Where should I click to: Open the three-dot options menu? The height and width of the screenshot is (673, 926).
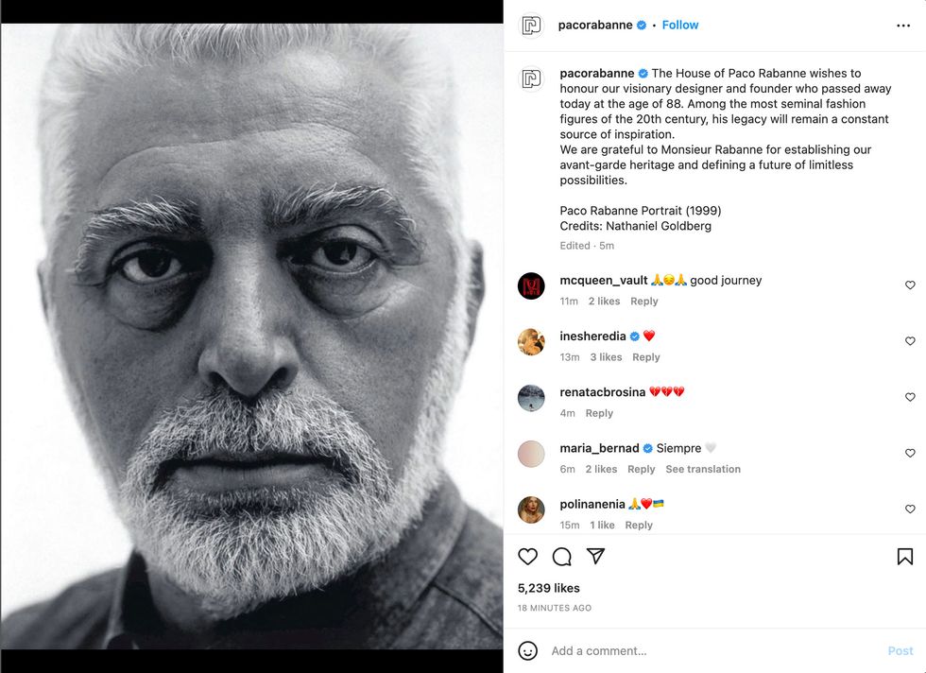click(904, 25)
